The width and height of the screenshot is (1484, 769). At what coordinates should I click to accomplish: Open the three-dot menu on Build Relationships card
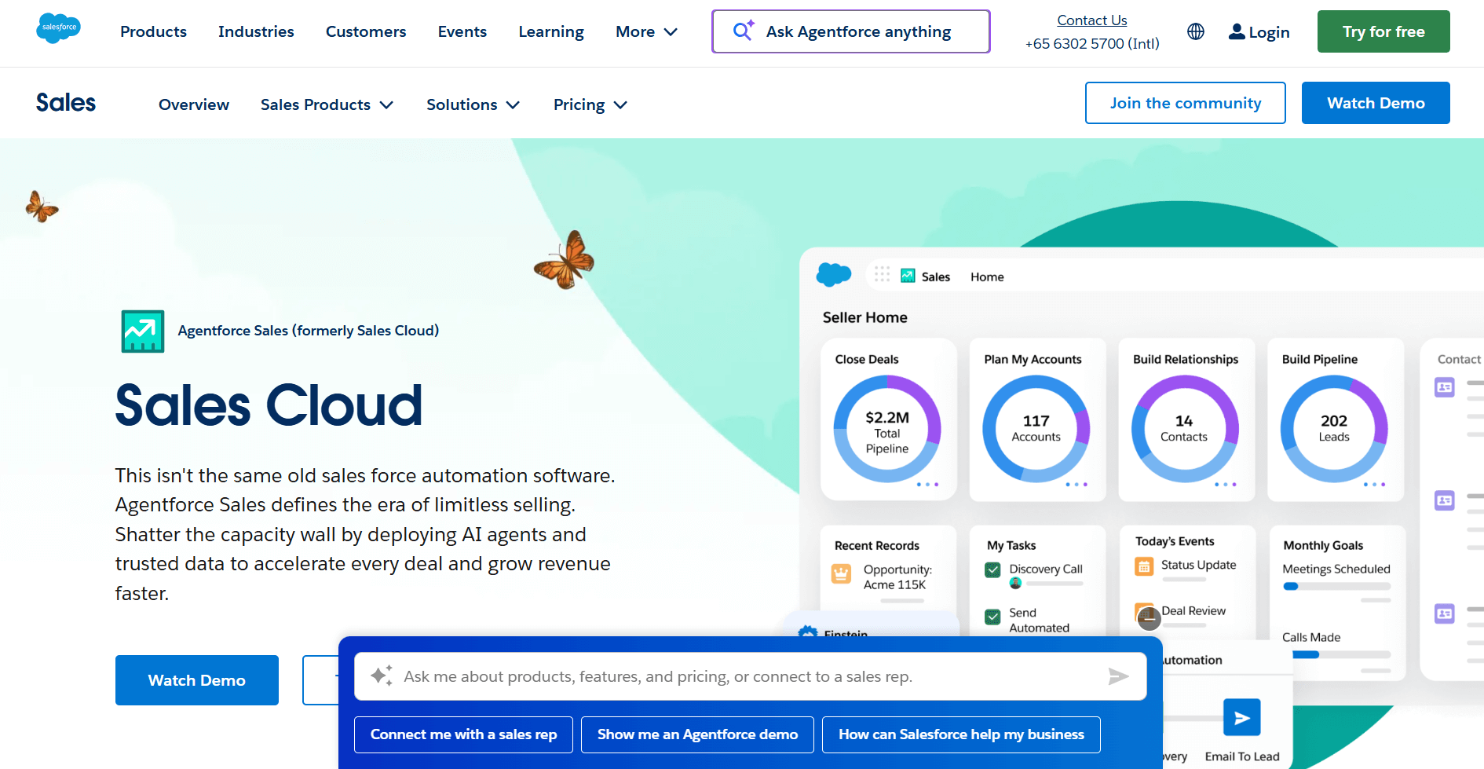click(x=1226, y=485)
